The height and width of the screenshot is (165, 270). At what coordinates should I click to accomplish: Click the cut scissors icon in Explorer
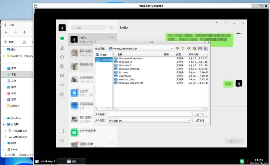coord(24,42)
